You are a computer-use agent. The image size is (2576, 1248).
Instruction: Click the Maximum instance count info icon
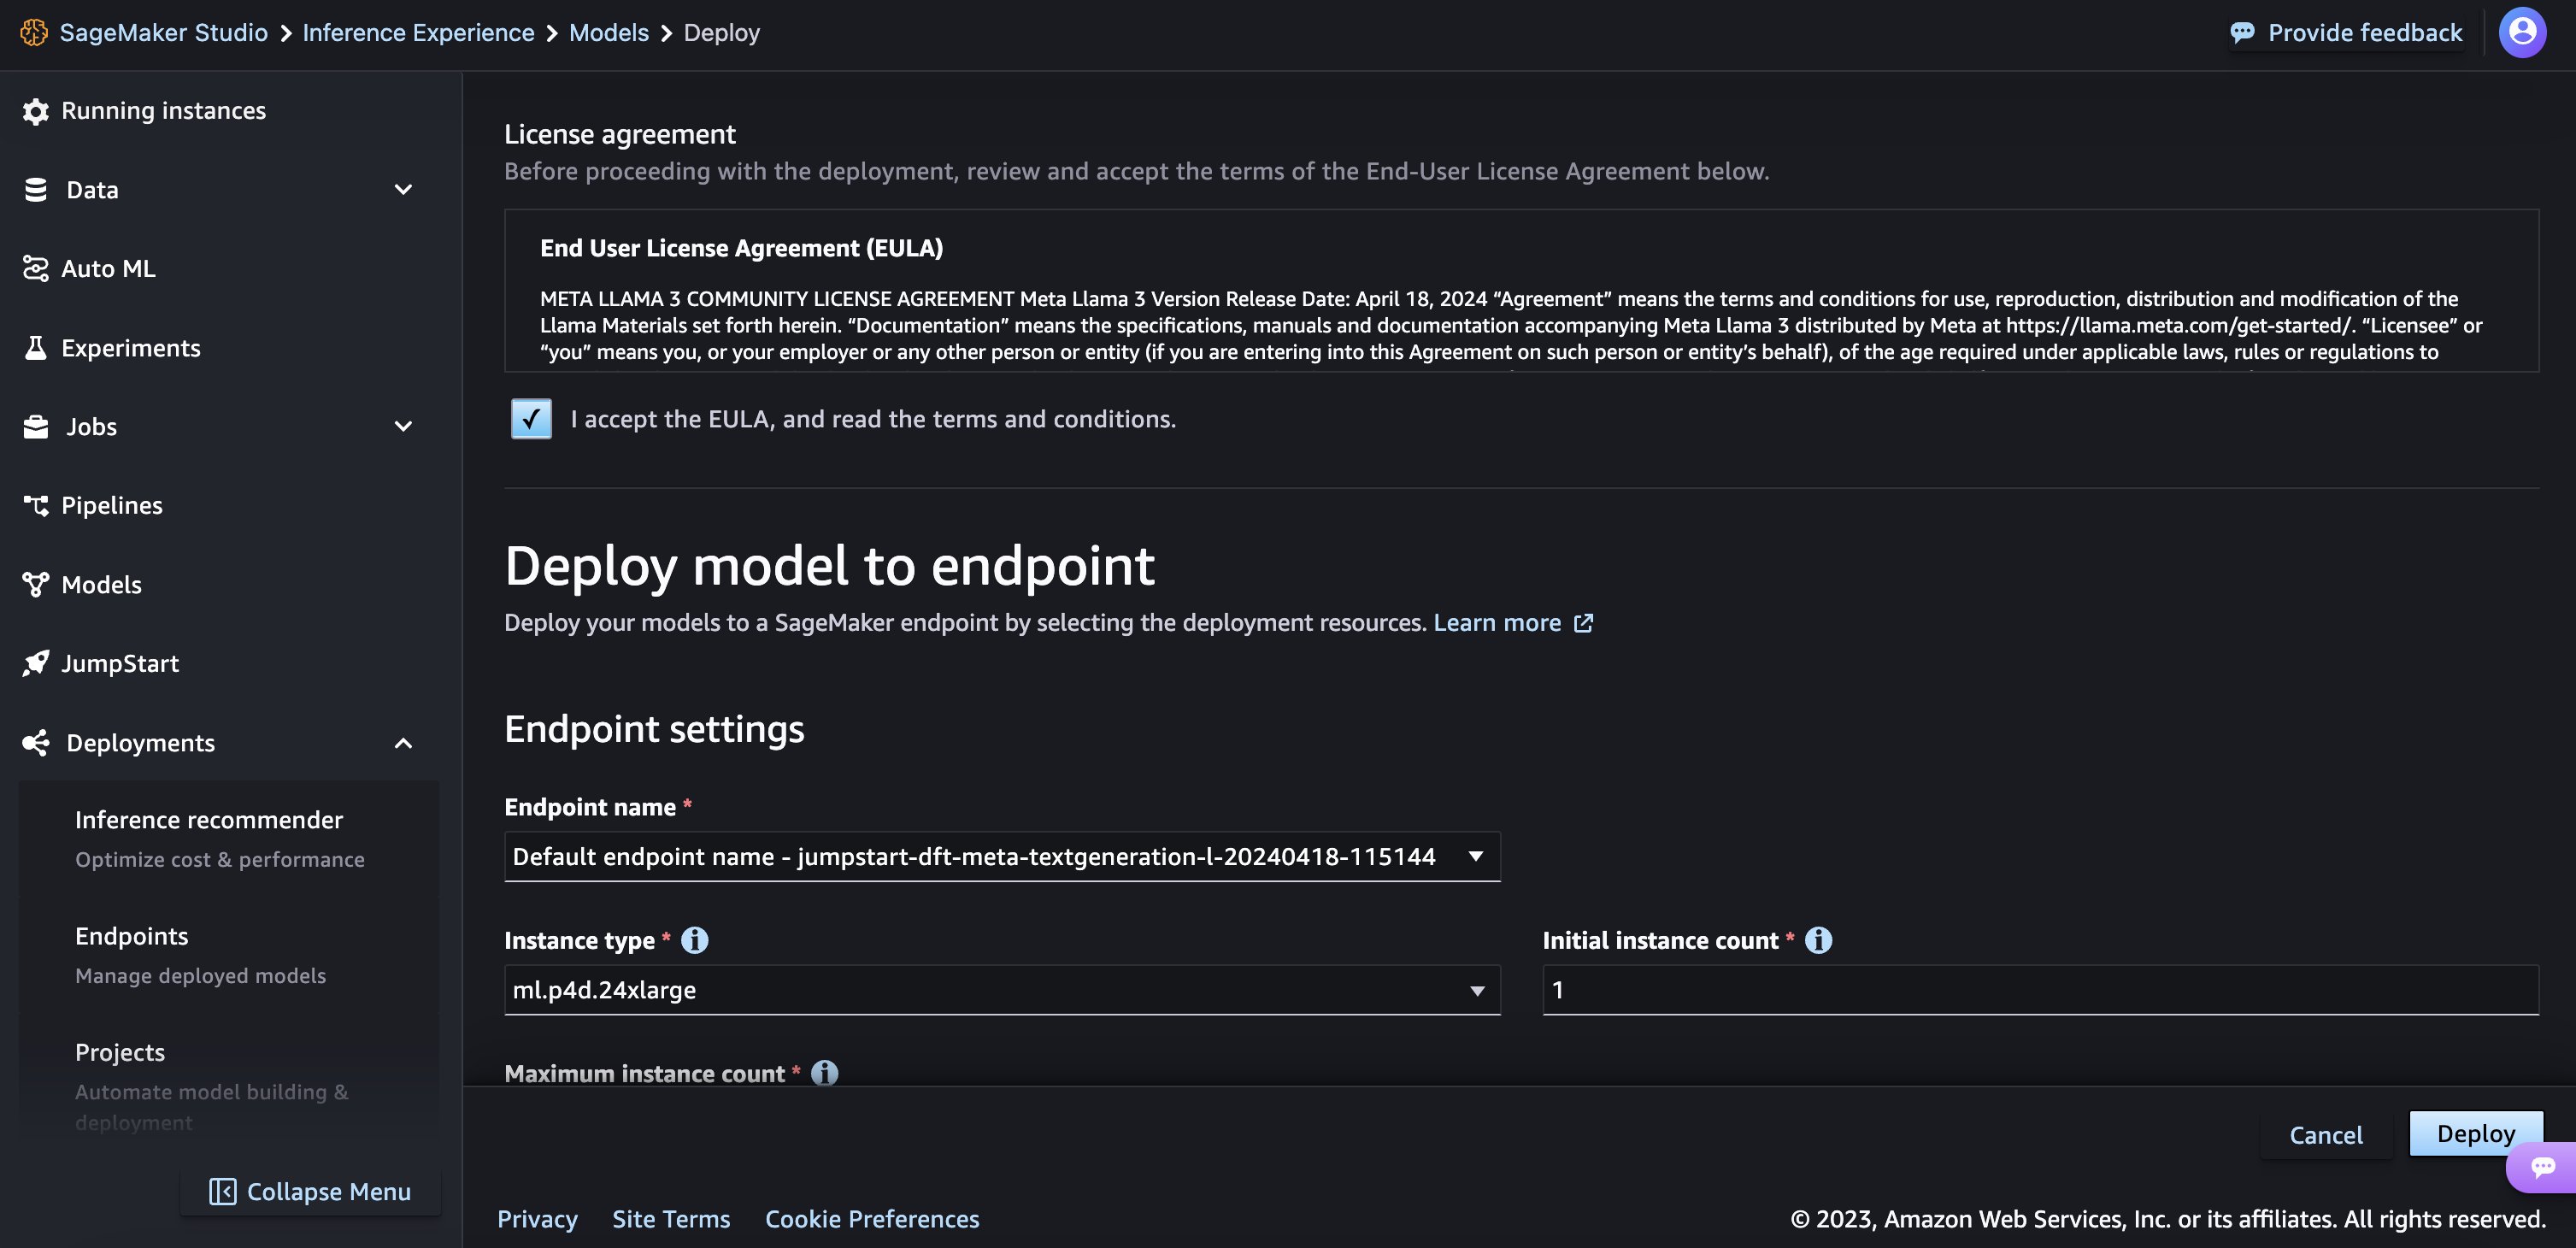click(824, 1073)
